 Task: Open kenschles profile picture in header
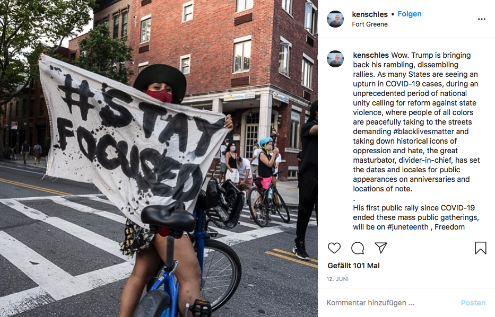[x=335, y=19]
